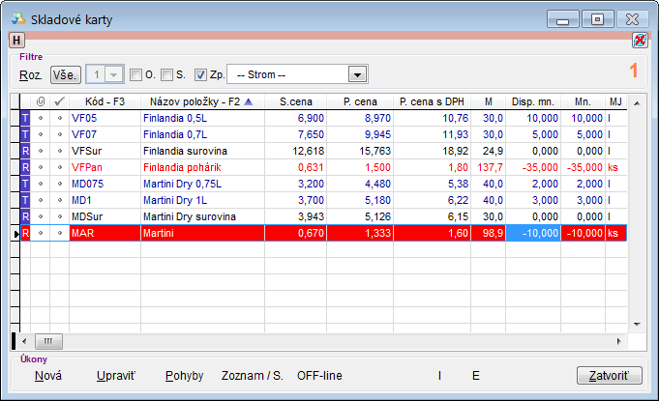Open the Strom dropdown list
The height and width of the screenshot is (401, 659).
[x=357, y=74]
